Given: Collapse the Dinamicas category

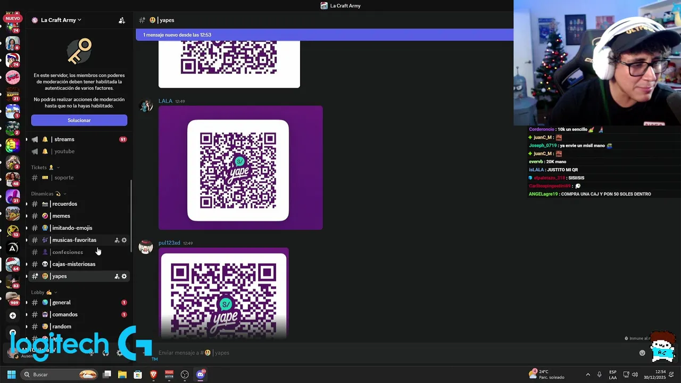Looking at the screenshot, I should tap(48, 194).
